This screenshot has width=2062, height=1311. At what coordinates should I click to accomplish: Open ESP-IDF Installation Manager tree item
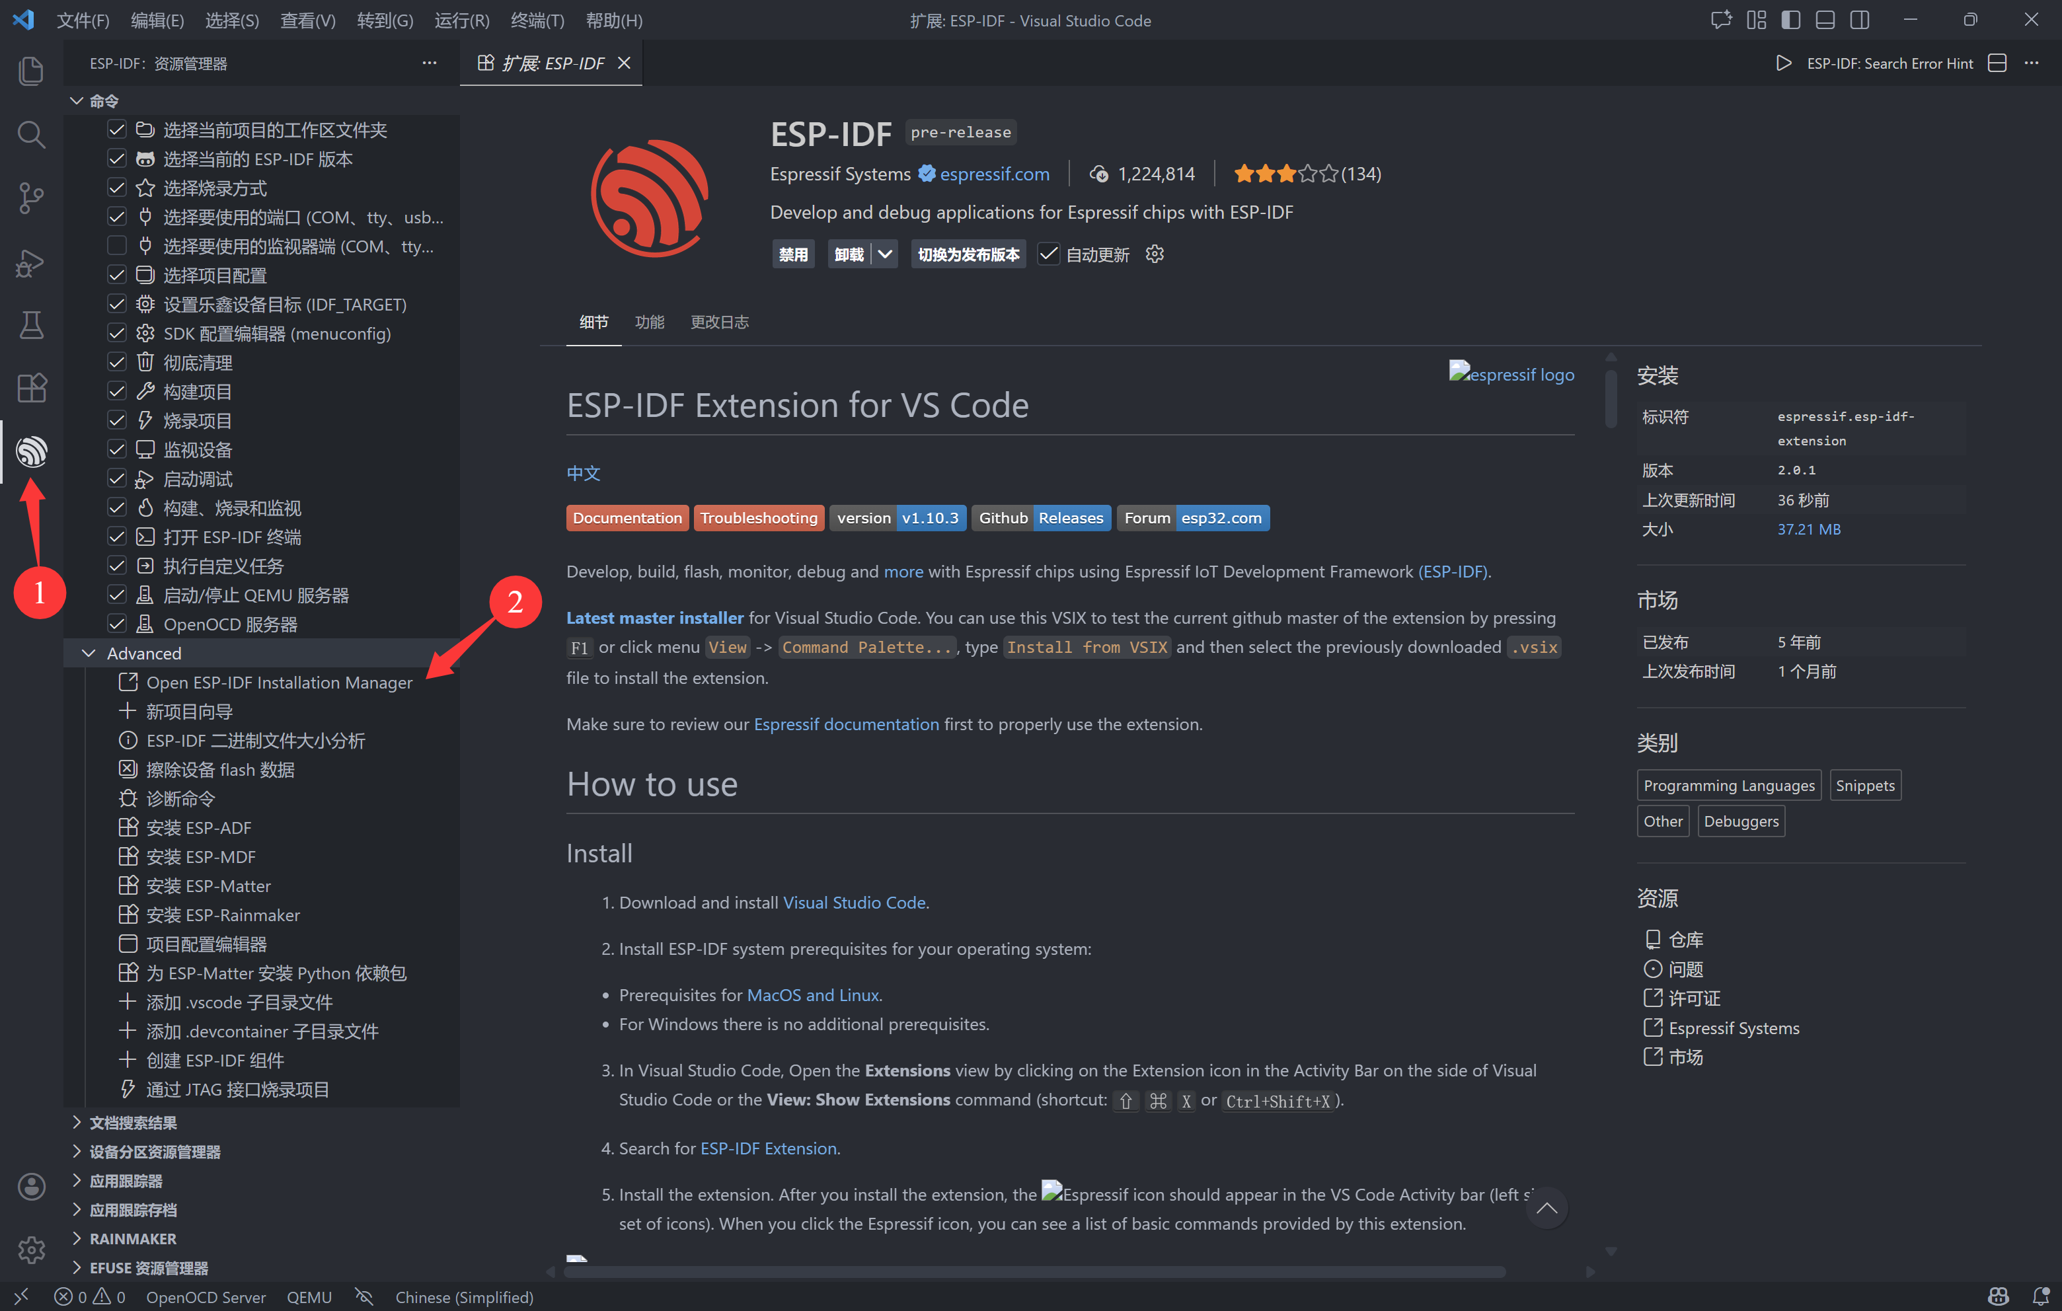[279, 683]
